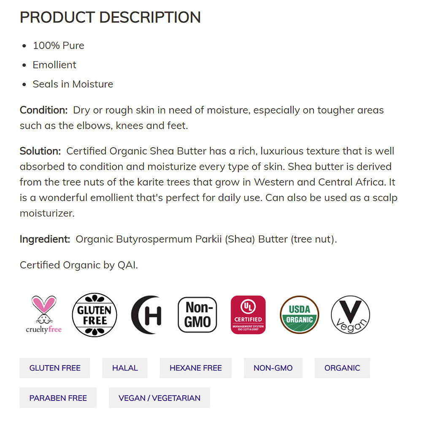Click the Non-GMO badge
The height and width of the screenshot is (422, 422).
coord(197,314)
